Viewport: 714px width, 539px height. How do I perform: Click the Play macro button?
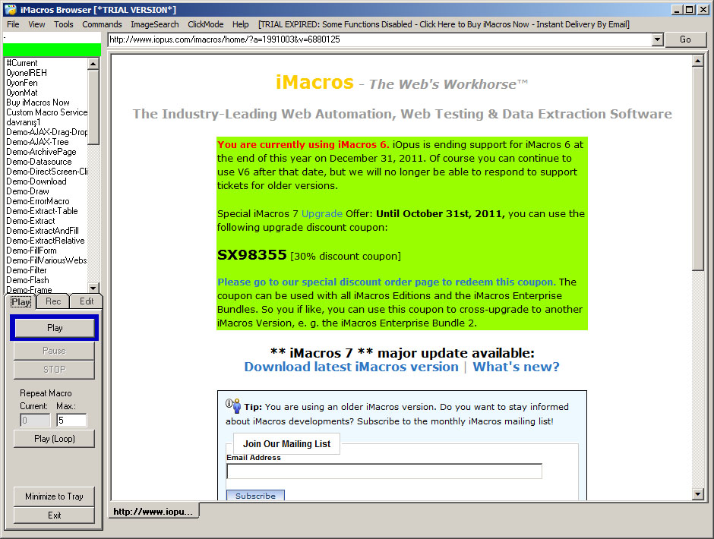point(55,328)
